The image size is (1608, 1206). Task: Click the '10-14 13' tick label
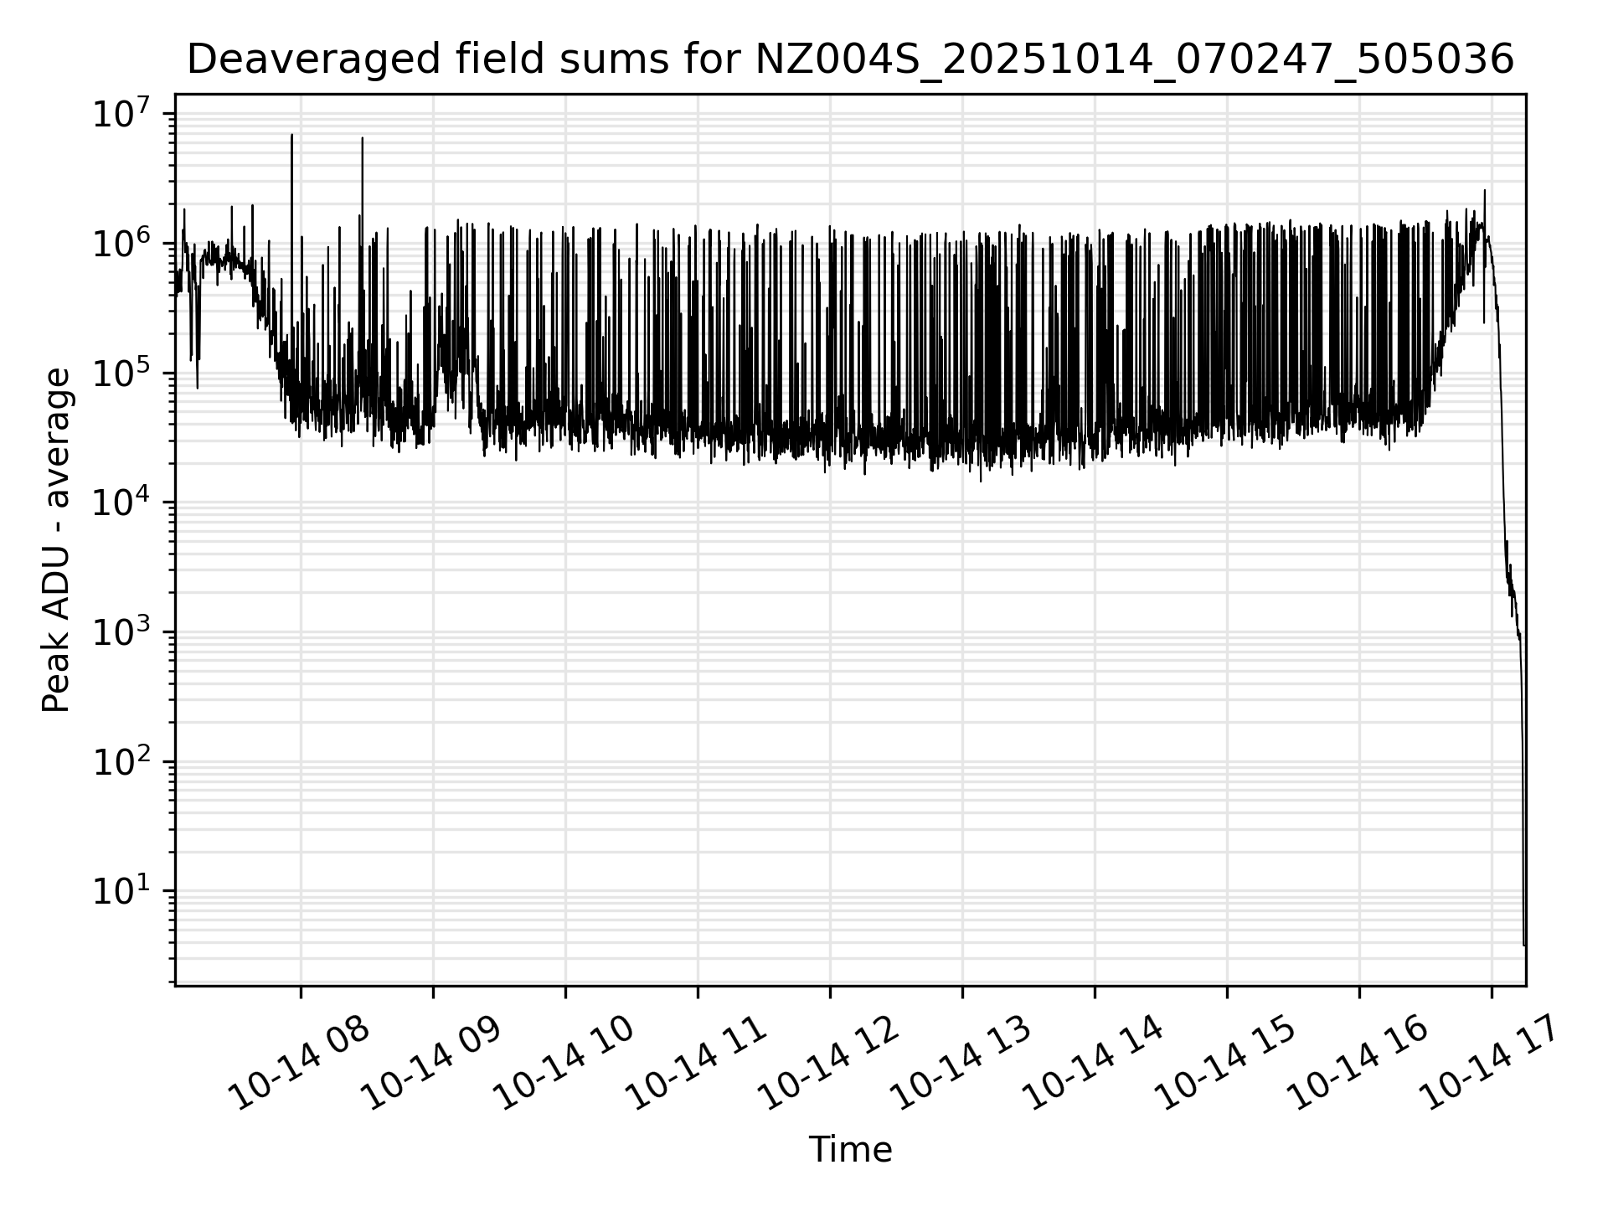(961, 1064)
